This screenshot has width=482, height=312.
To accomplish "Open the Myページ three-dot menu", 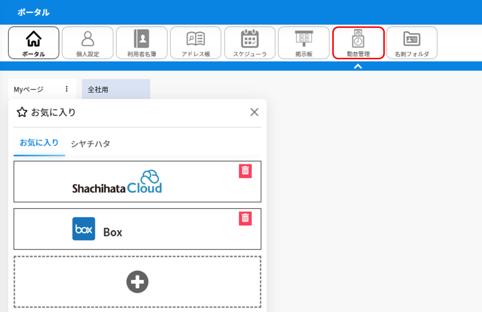I will 67,89.
